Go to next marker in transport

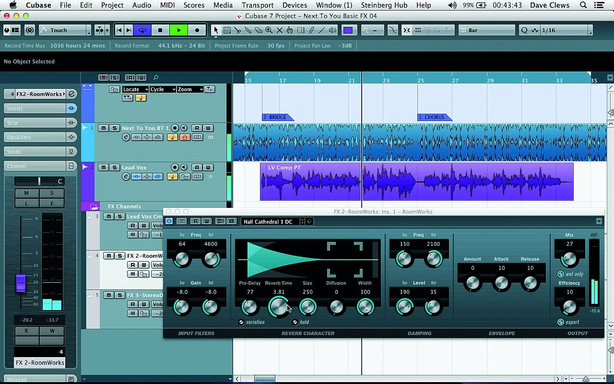coord(129,30)
